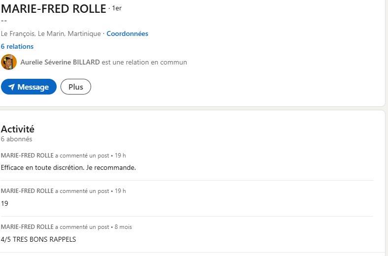Send a message with the Message button
The height and width of the screenshot is (256, 388).
pyautogui.click(x=29, y=87)
